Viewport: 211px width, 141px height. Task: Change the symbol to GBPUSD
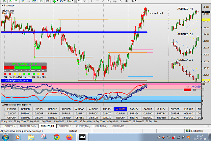(25, 109)
